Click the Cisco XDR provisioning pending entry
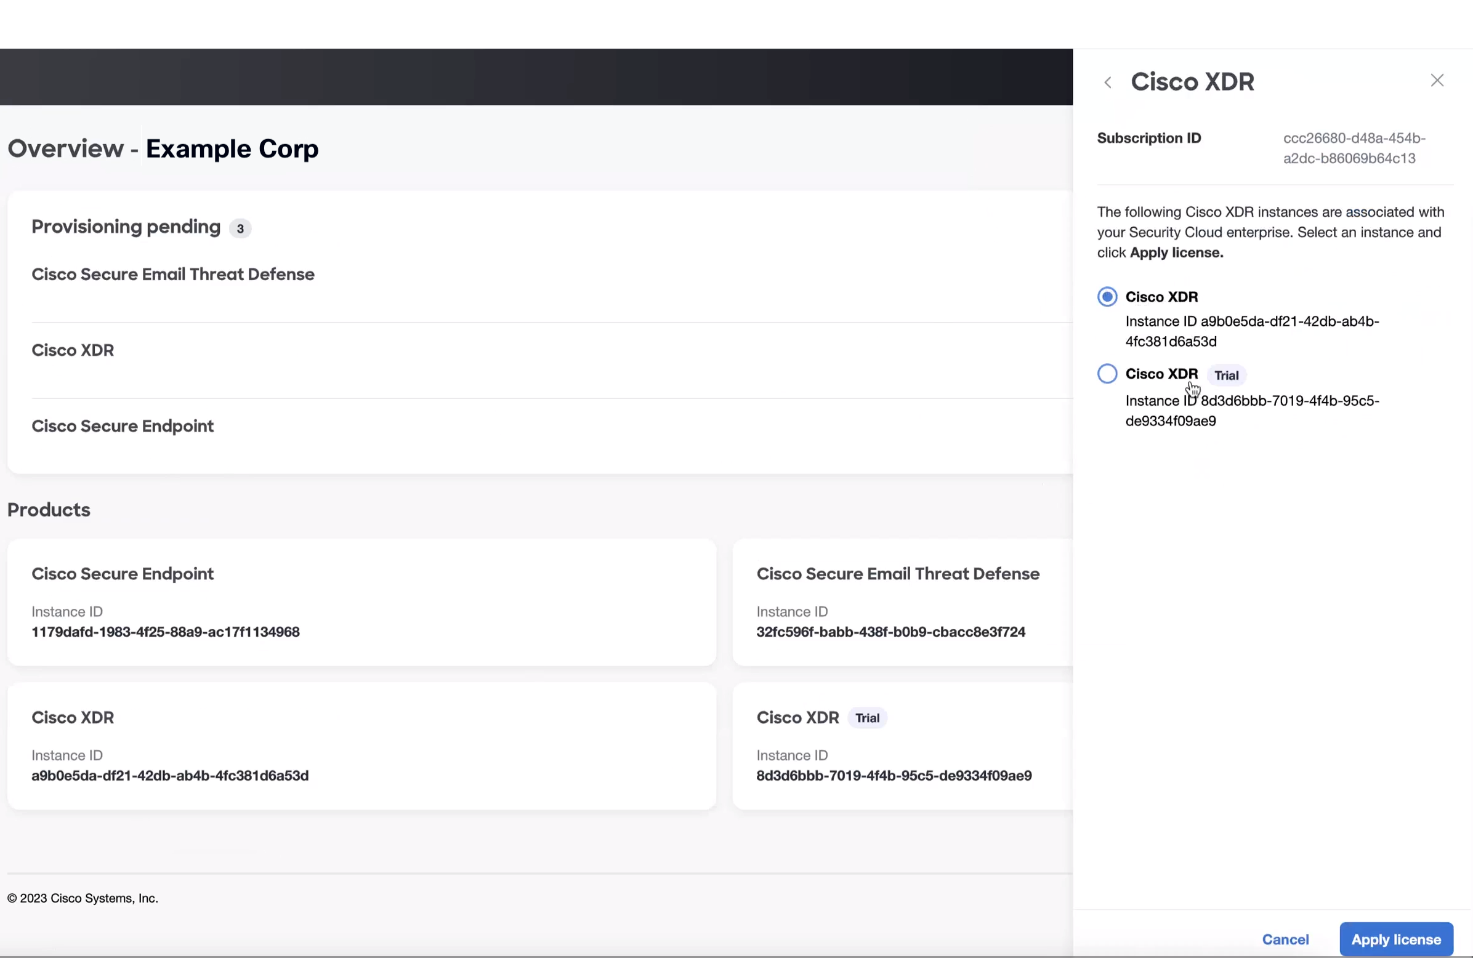 pyautogui.click(x=73, y=350)
